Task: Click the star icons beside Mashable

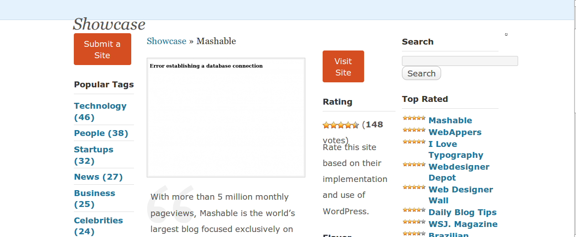Action: point(414,118)
